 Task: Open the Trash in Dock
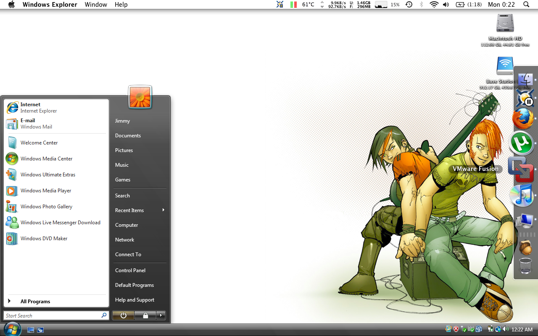pyautogui.click(x=525, y=266)
